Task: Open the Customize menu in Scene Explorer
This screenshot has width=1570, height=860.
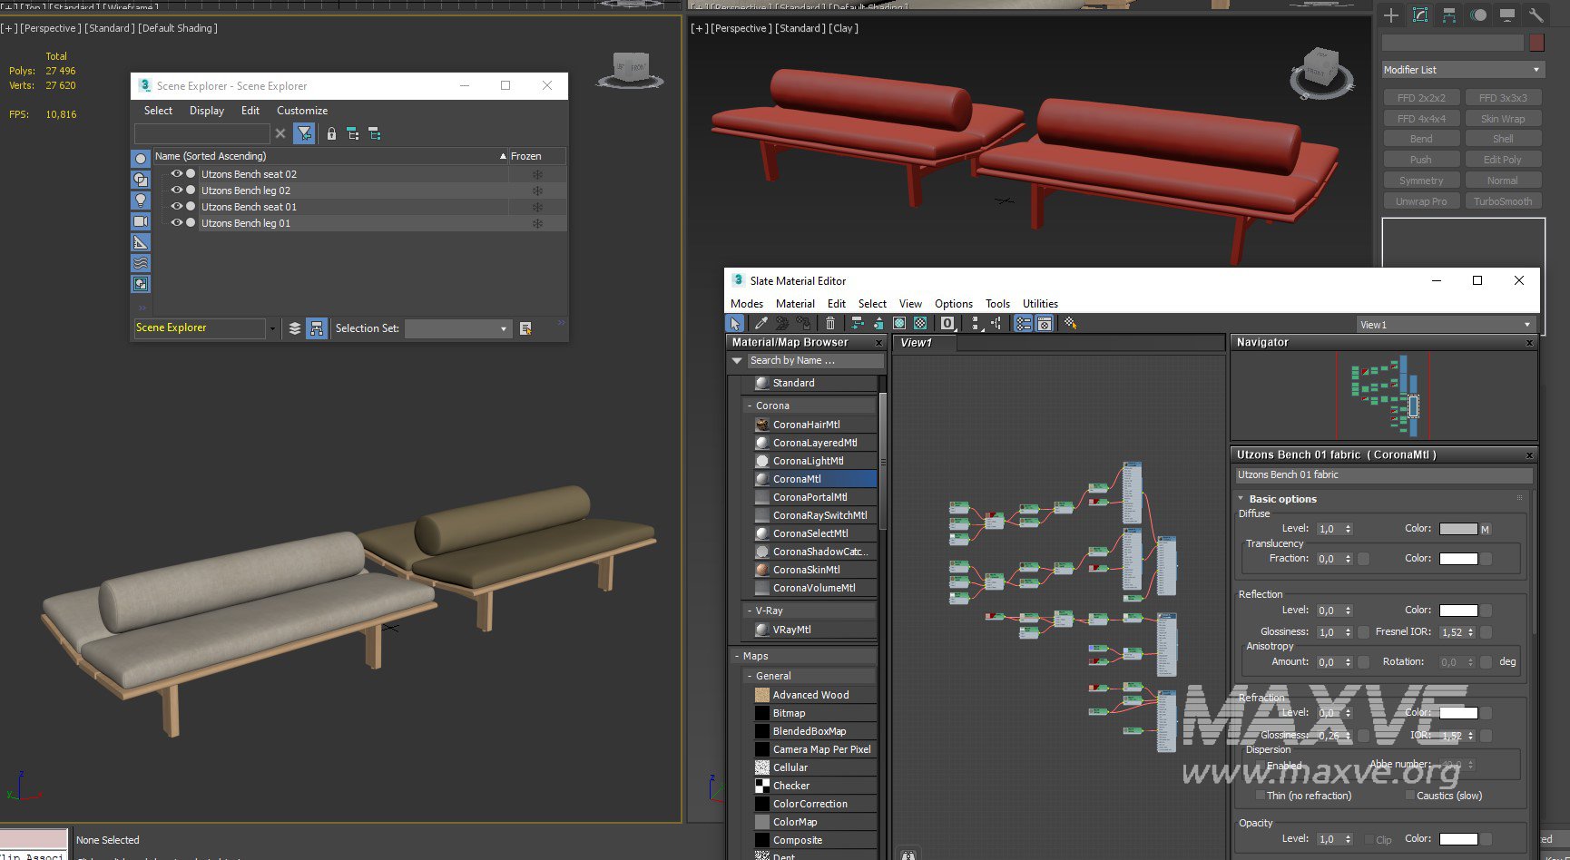Action: (x=301, y=111)
